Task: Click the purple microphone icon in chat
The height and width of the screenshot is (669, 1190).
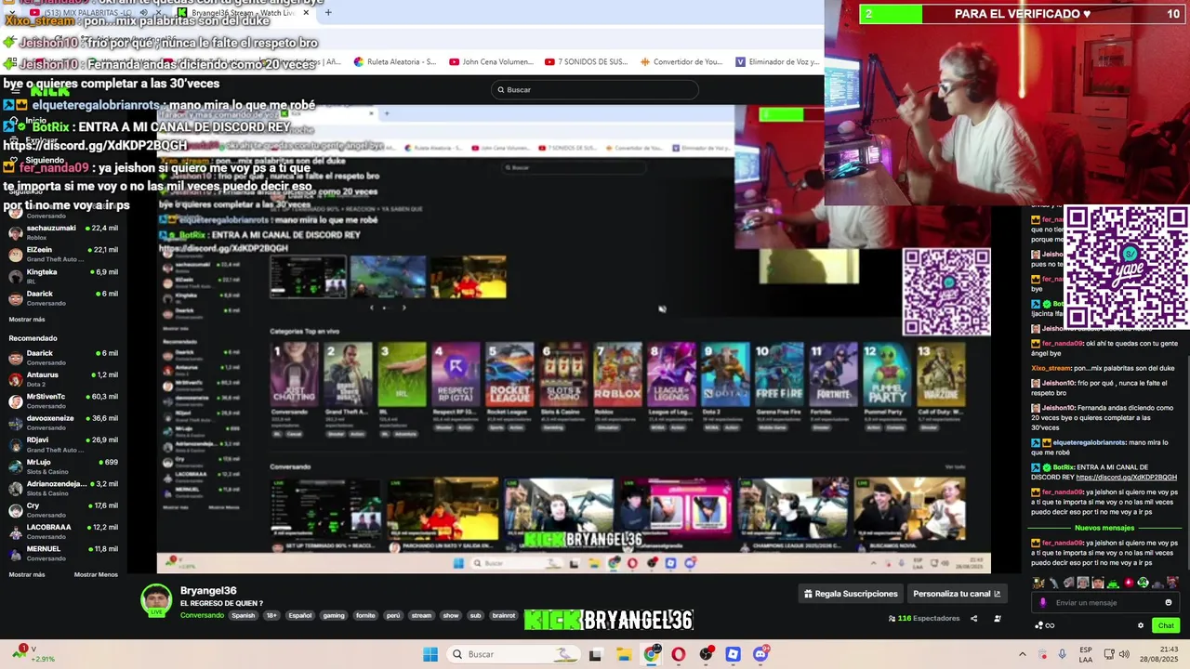Action: [x=1042, y=602]
